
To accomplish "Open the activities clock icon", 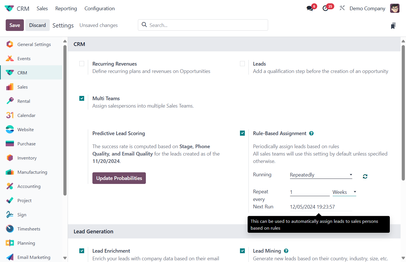I will (326, 9).
